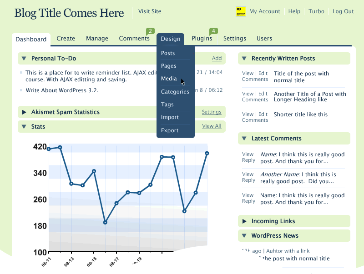Click Log Out in the header
The height and width of the screenshot is (274, 364).
343,11
